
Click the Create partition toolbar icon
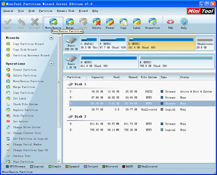coord(83,23)
